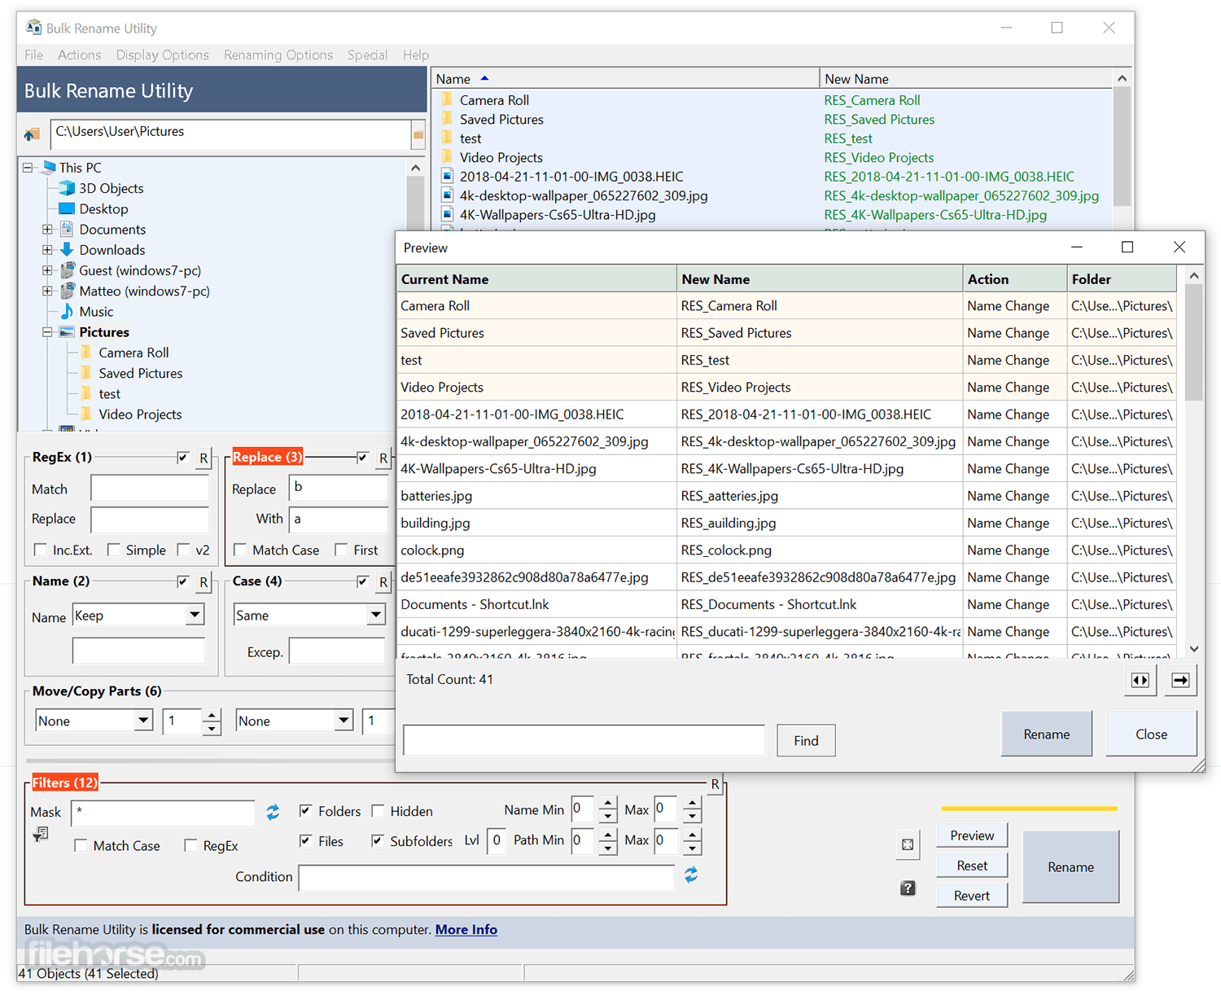Open the second Move/Copy None dropdown

344,721
